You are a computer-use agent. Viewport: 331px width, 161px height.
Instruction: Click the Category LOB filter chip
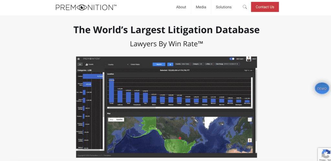198,64
